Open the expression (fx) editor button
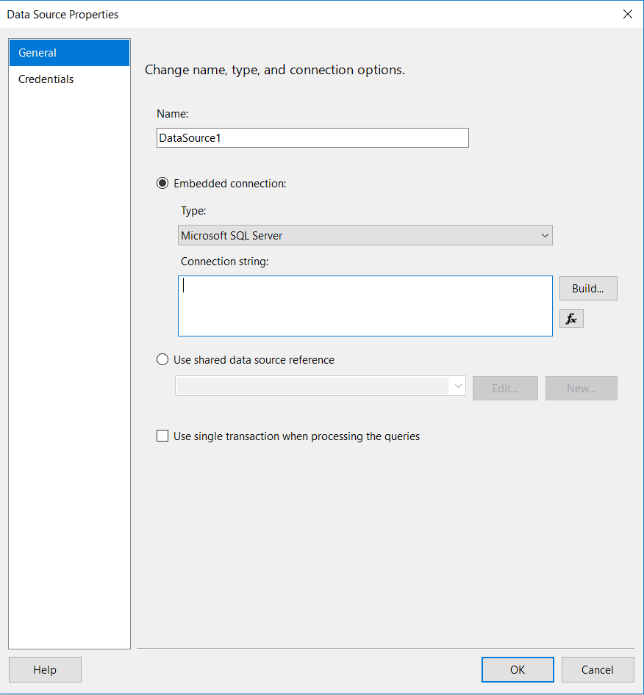Viewport: 644px width, 695px height. tap(571, 319)
